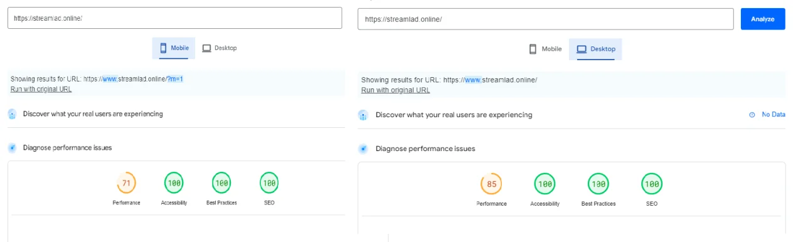Click real users icon in left report

tap(12, 114)
